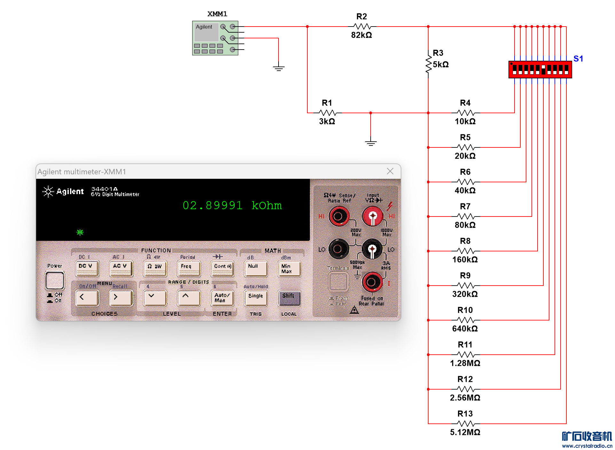Toggle the multimeter Power switch
Image resolution: width=615 pixels, height=450 pixels.
55,281
